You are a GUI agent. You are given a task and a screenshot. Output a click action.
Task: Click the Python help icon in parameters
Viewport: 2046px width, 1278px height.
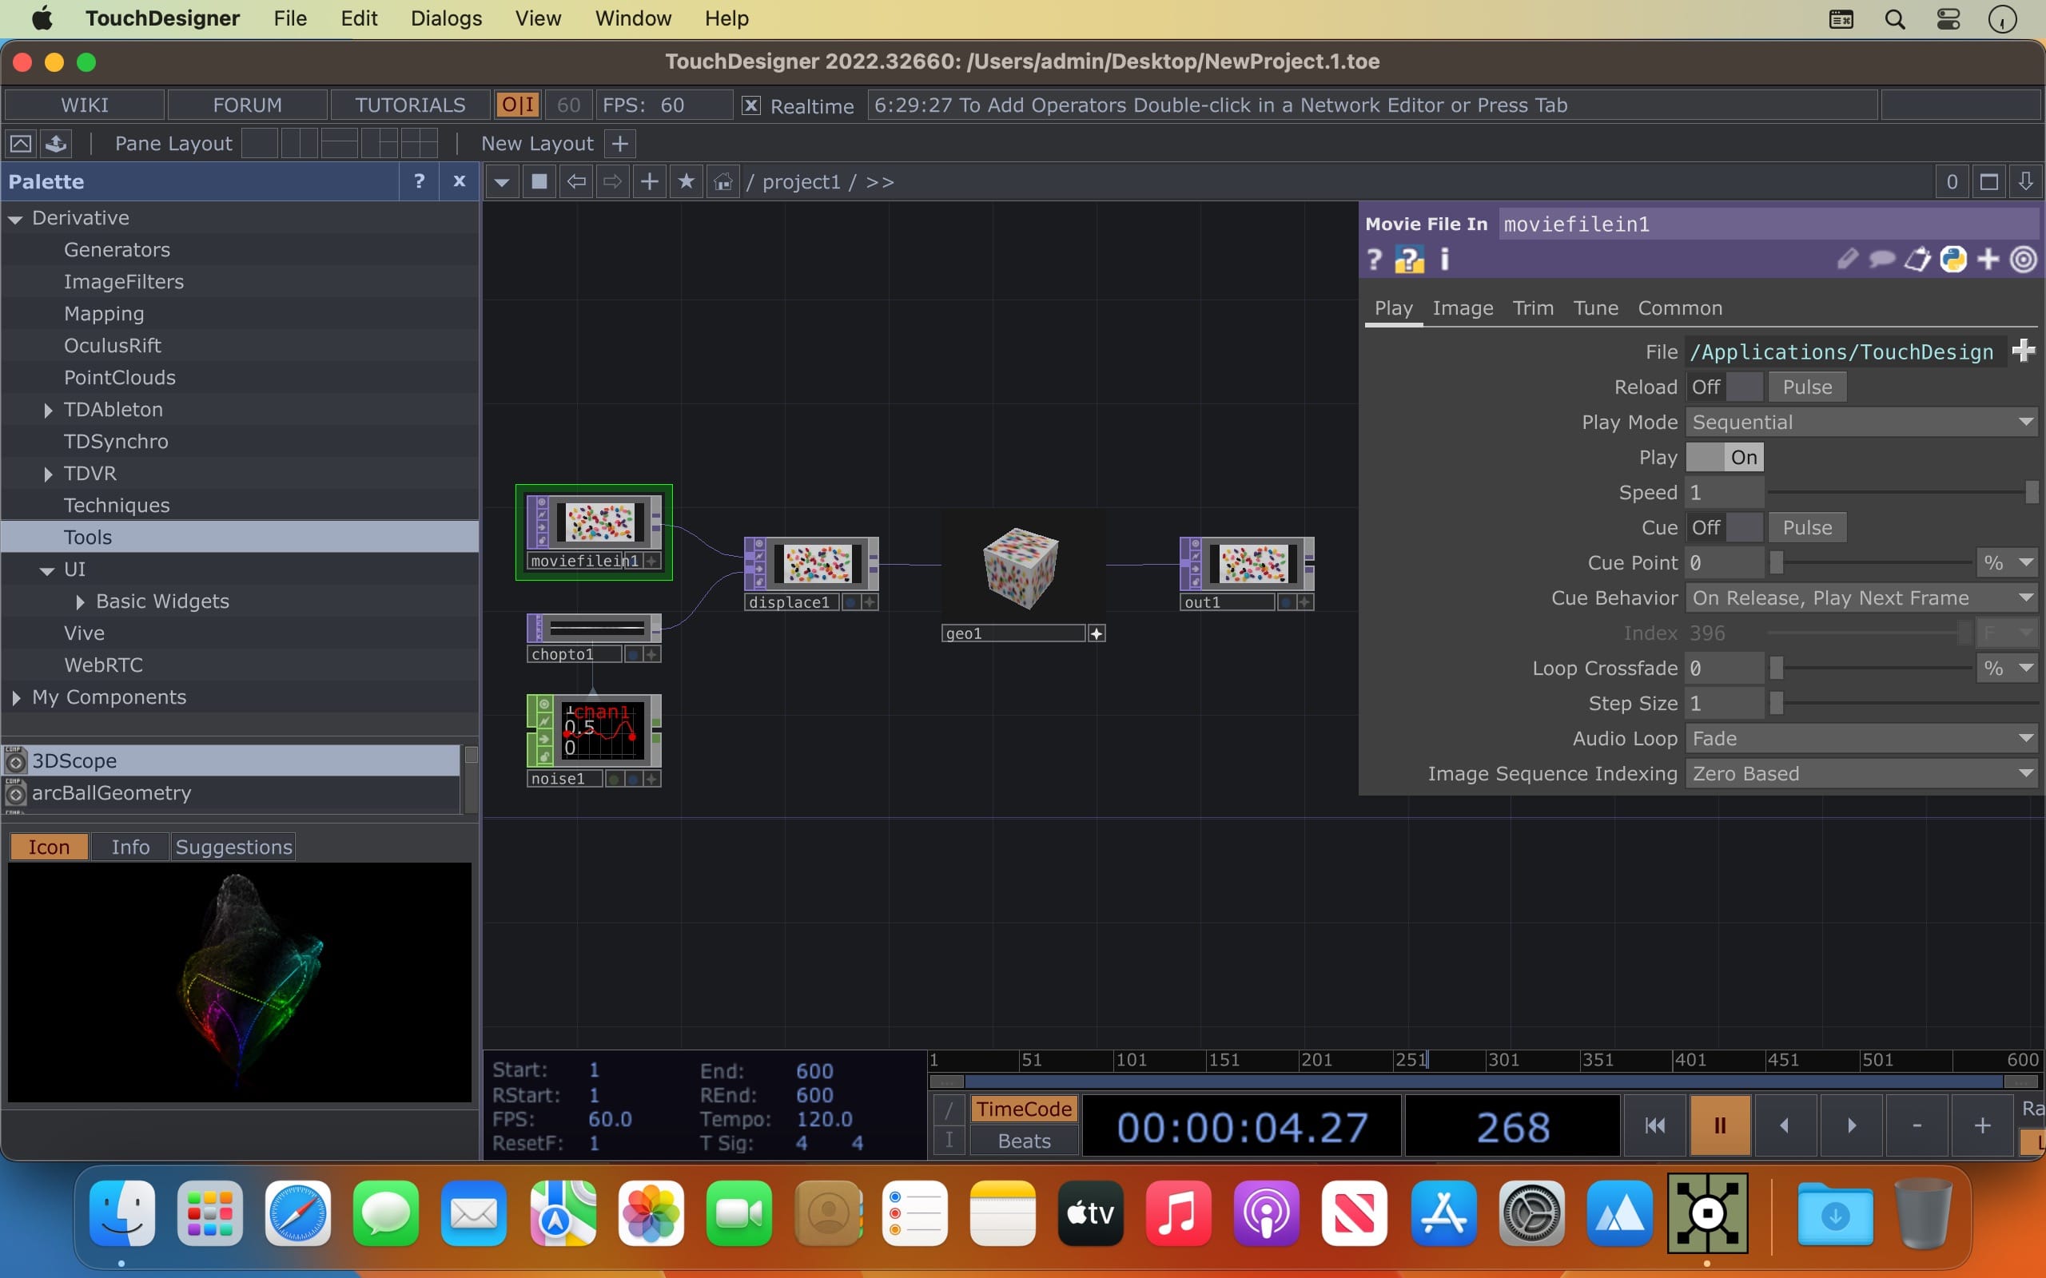tap(1408, 260)
